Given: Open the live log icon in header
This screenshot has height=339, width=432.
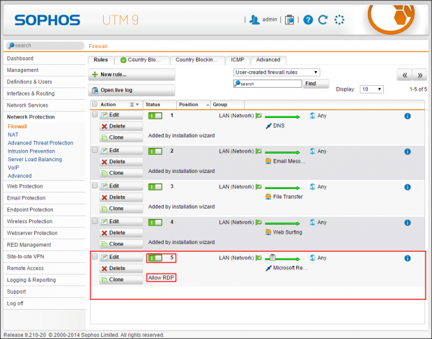Looking at the screenshot, I should [x=289, y=20].
